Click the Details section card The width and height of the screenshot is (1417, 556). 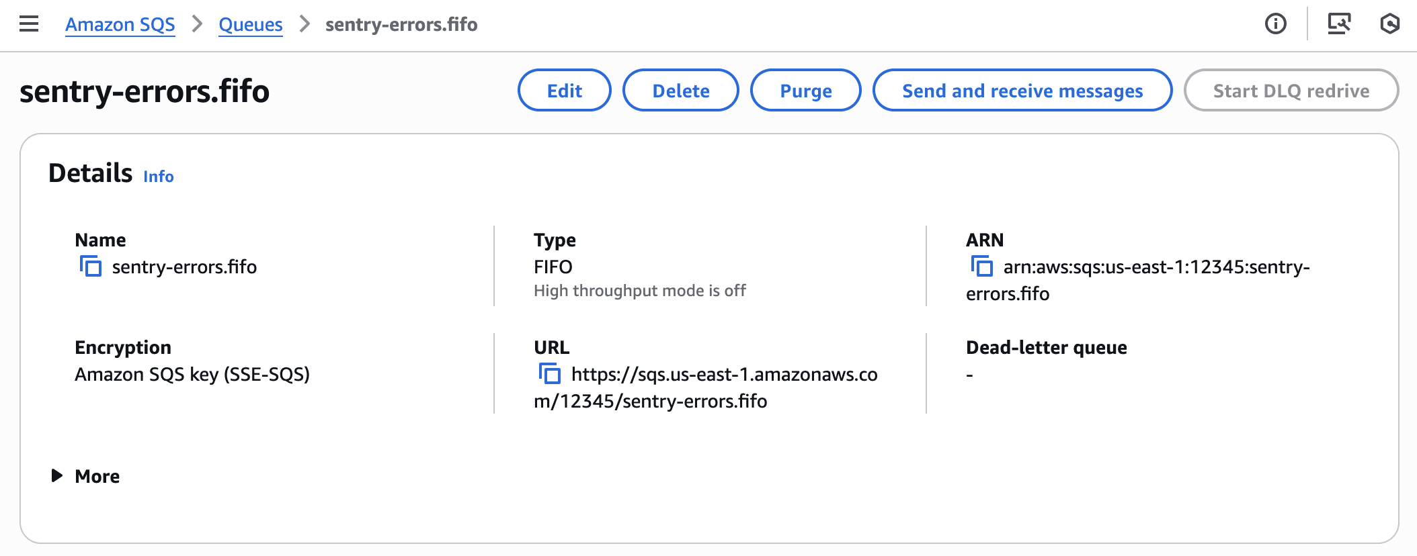pyautogui.click(x=89, y=173)
